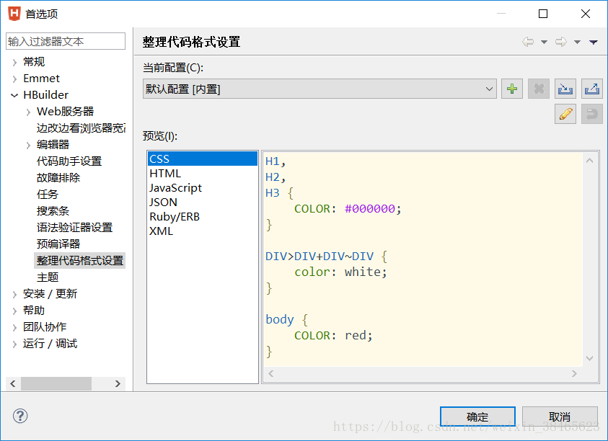Open 任务 tree item
The height and width of the screenshot is (441, 608).
pyautogui.click(x=48, y=194)
